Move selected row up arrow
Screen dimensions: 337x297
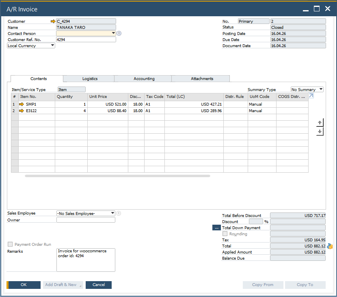320,123
